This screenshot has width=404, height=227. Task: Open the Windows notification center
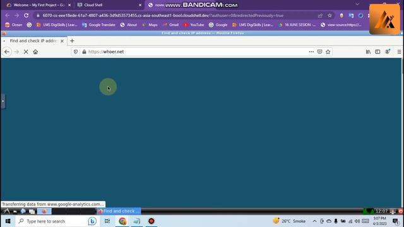point(396,221)
